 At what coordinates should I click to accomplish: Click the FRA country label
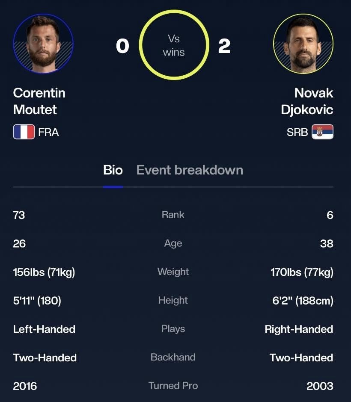point(48,132)
